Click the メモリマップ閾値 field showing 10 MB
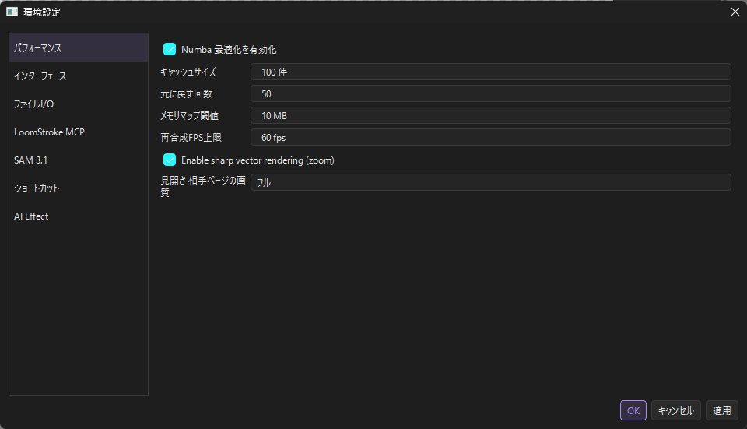The height and width of the screenshot is (429, 747). pos(491,116)
